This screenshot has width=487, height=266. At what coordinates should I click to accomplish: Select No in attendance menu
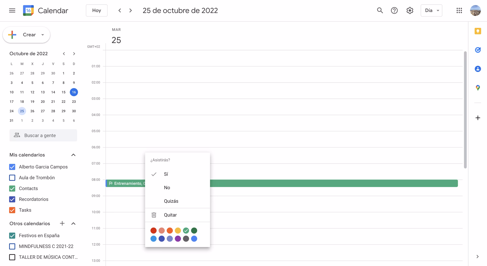click(x=178, y=188)
